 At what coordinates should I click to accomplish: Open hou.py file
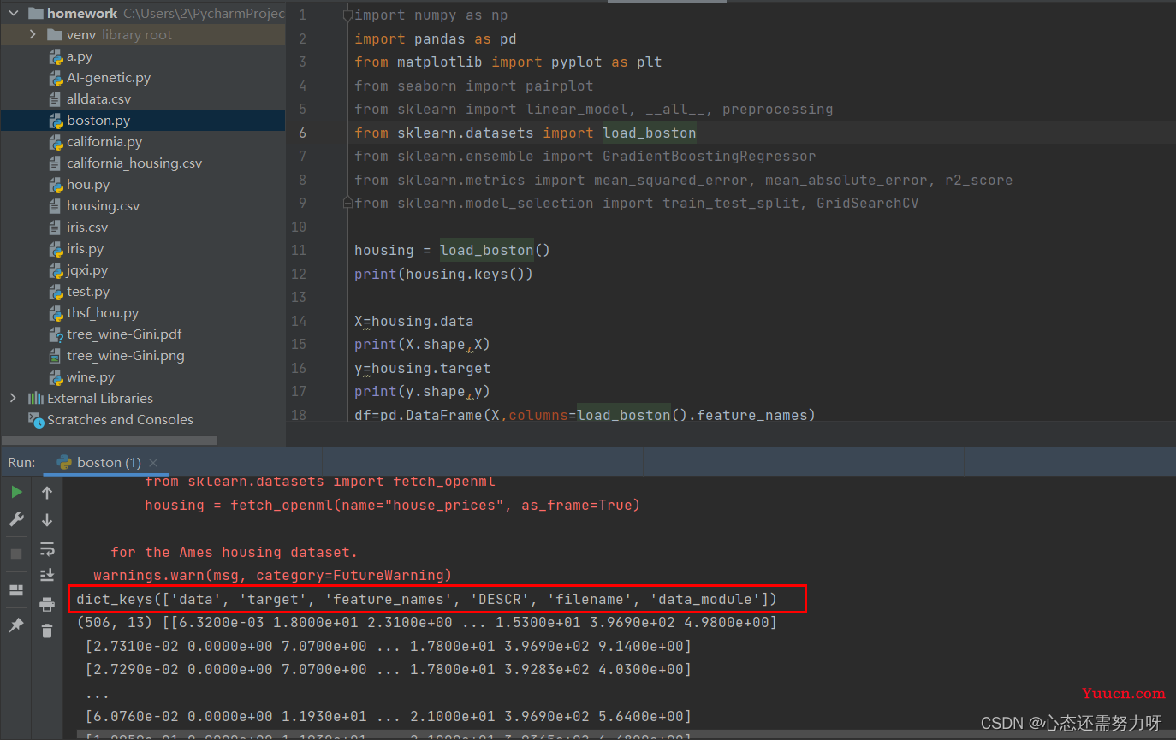pyautogui.click(x=88, y=185)
